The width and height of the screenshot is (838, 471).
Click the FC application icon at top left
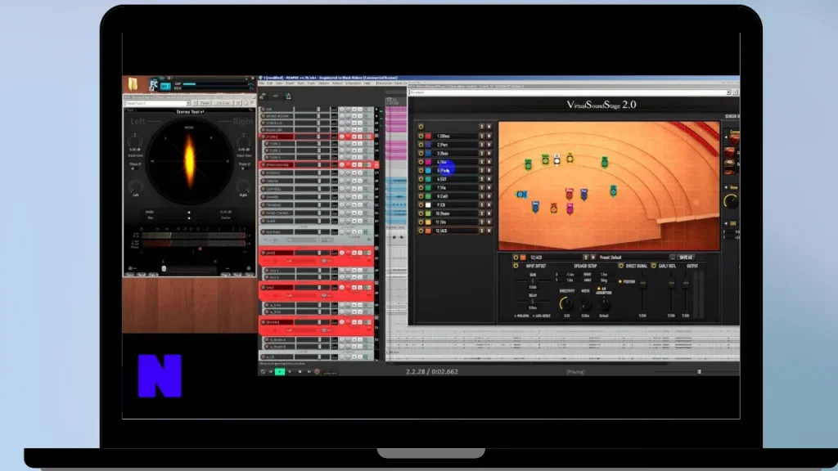point(154,84)
